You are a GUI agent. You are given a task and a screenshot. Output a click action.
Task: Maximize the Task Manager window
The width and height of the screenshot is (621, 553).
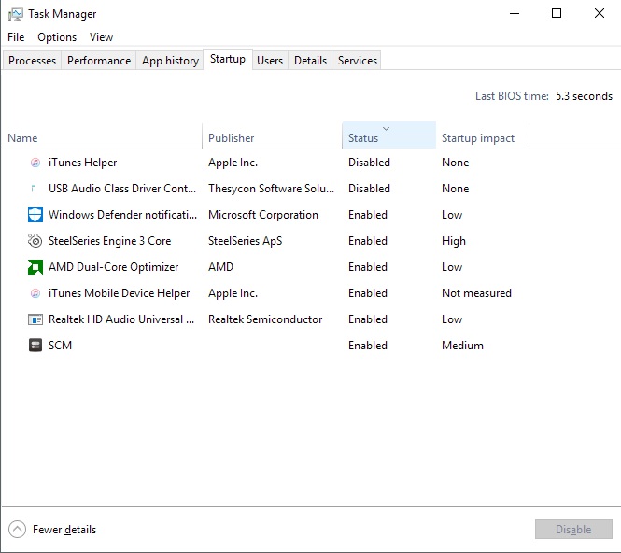pyautogui.click(x=557, y=13)
